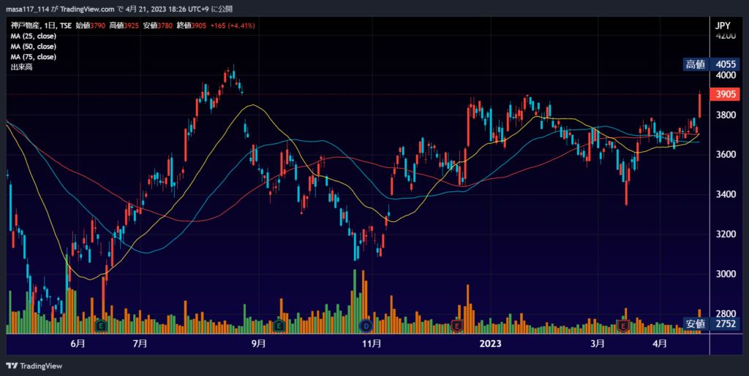Click the green E earnings marker right of 9月
Screen dimensions: 749x376
(279, 326)
